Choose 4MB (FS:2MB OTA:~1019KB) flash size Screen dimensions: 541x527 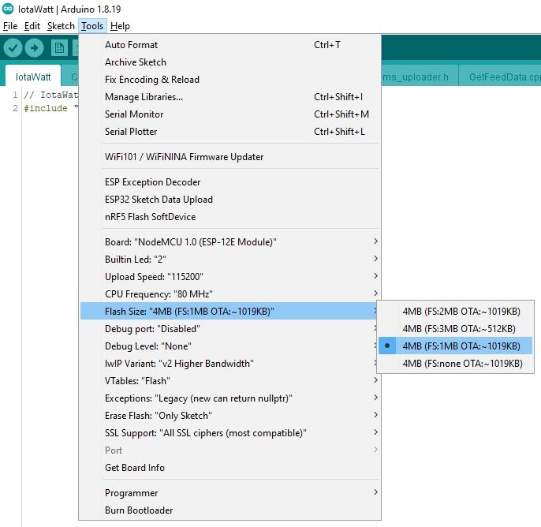[455, 312]
